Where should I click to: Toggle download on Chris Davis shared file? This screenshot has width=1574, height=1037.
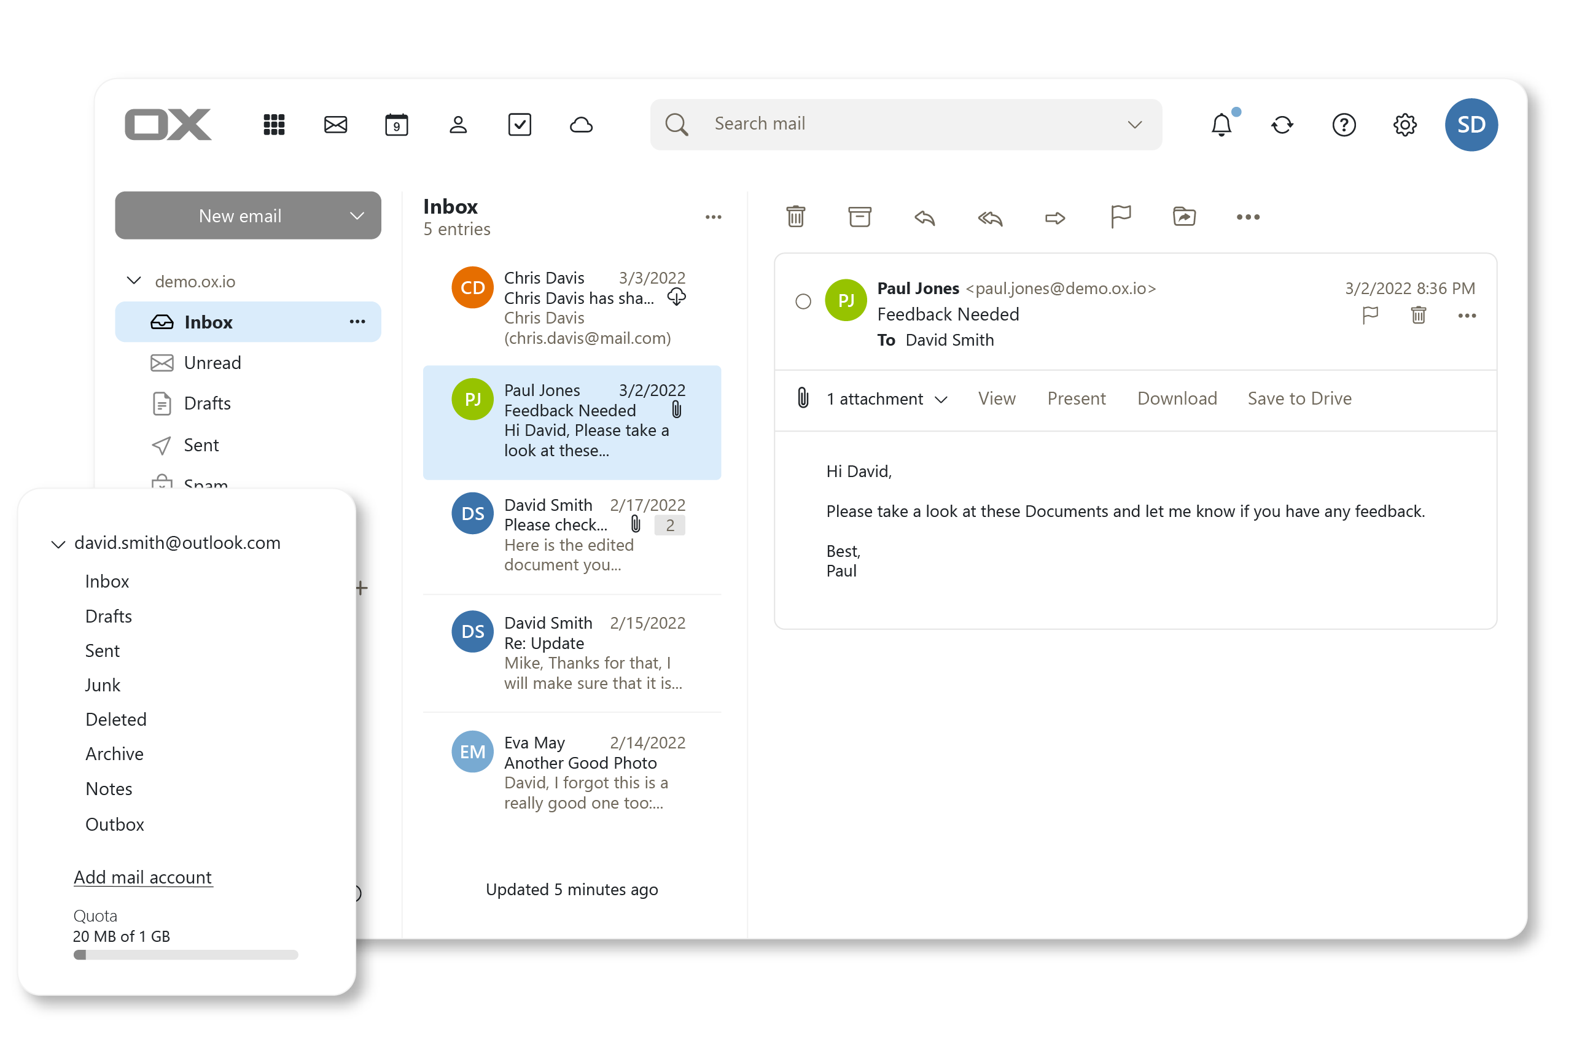click(677, 297)
